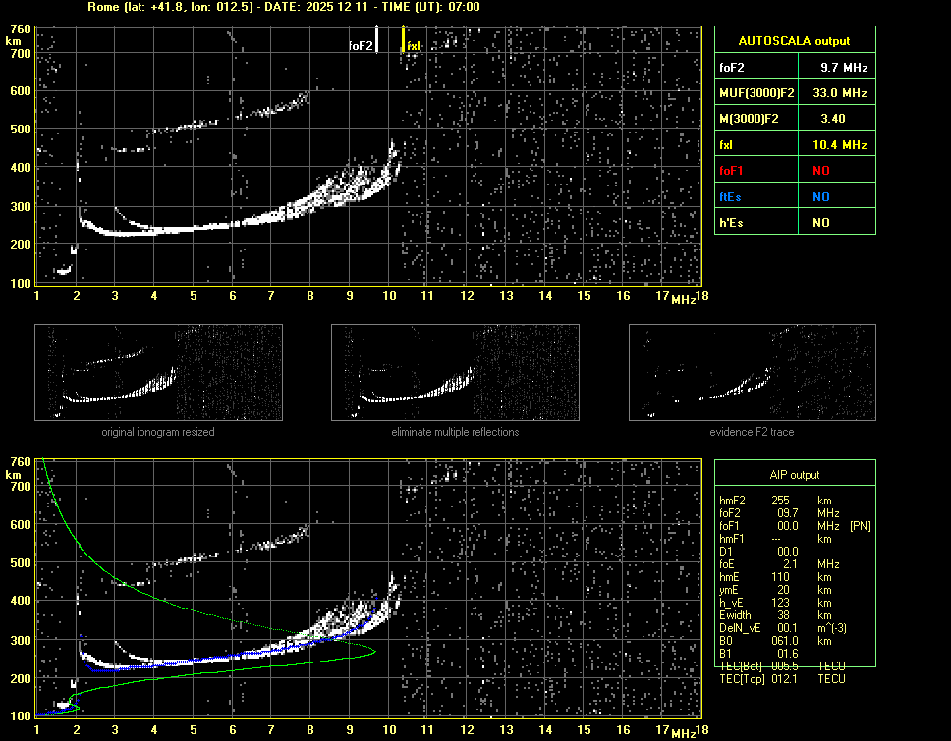Select the 'evidence F2 trace' thumbnail
This screenshot has width=951, height=741.
pyautogui.click(x=752, y=372)
